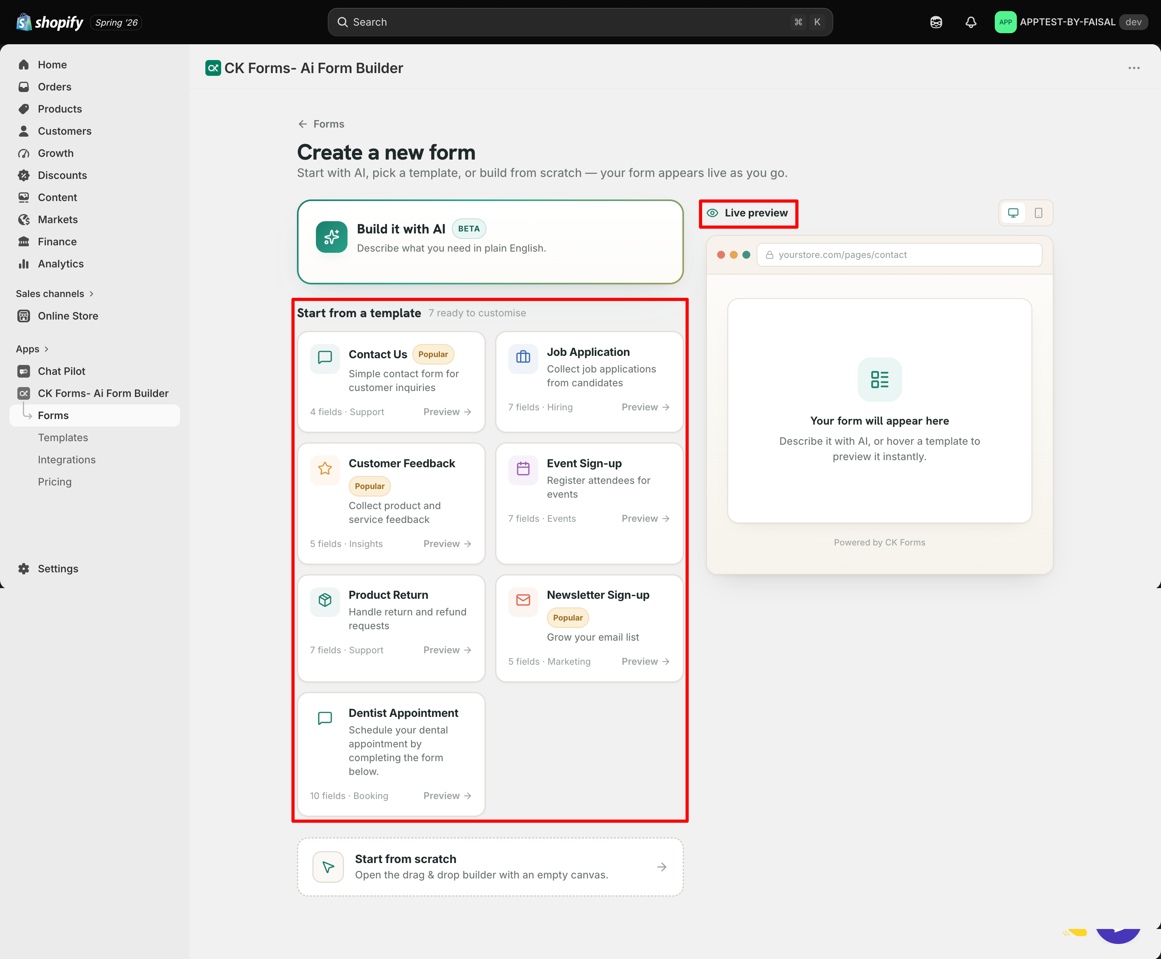Click the "5 fields · Marketing" label
Image resolution: width=1161 pixels, height=959 pixels.
point(549,662)
